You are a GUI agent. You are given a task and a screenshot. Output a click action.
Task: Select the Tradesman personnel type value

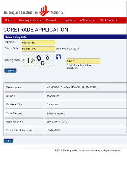coord(52,104)
